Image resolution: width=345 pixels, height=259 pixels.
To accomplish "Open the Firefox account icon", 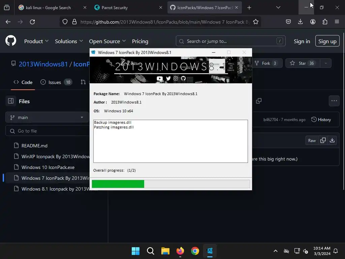I will 313,22.
